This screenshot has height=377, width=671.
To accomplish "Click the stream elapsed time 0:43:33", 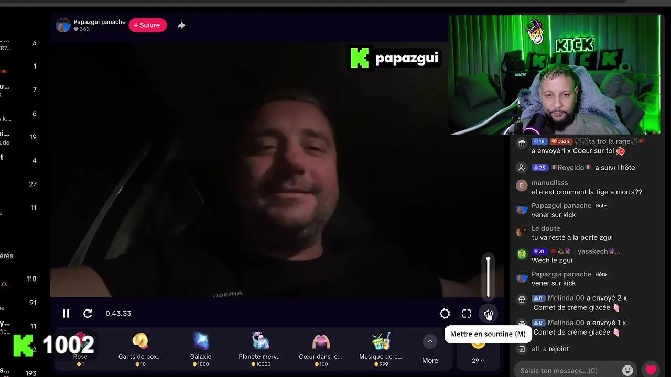I will click(x=118, y=313).
